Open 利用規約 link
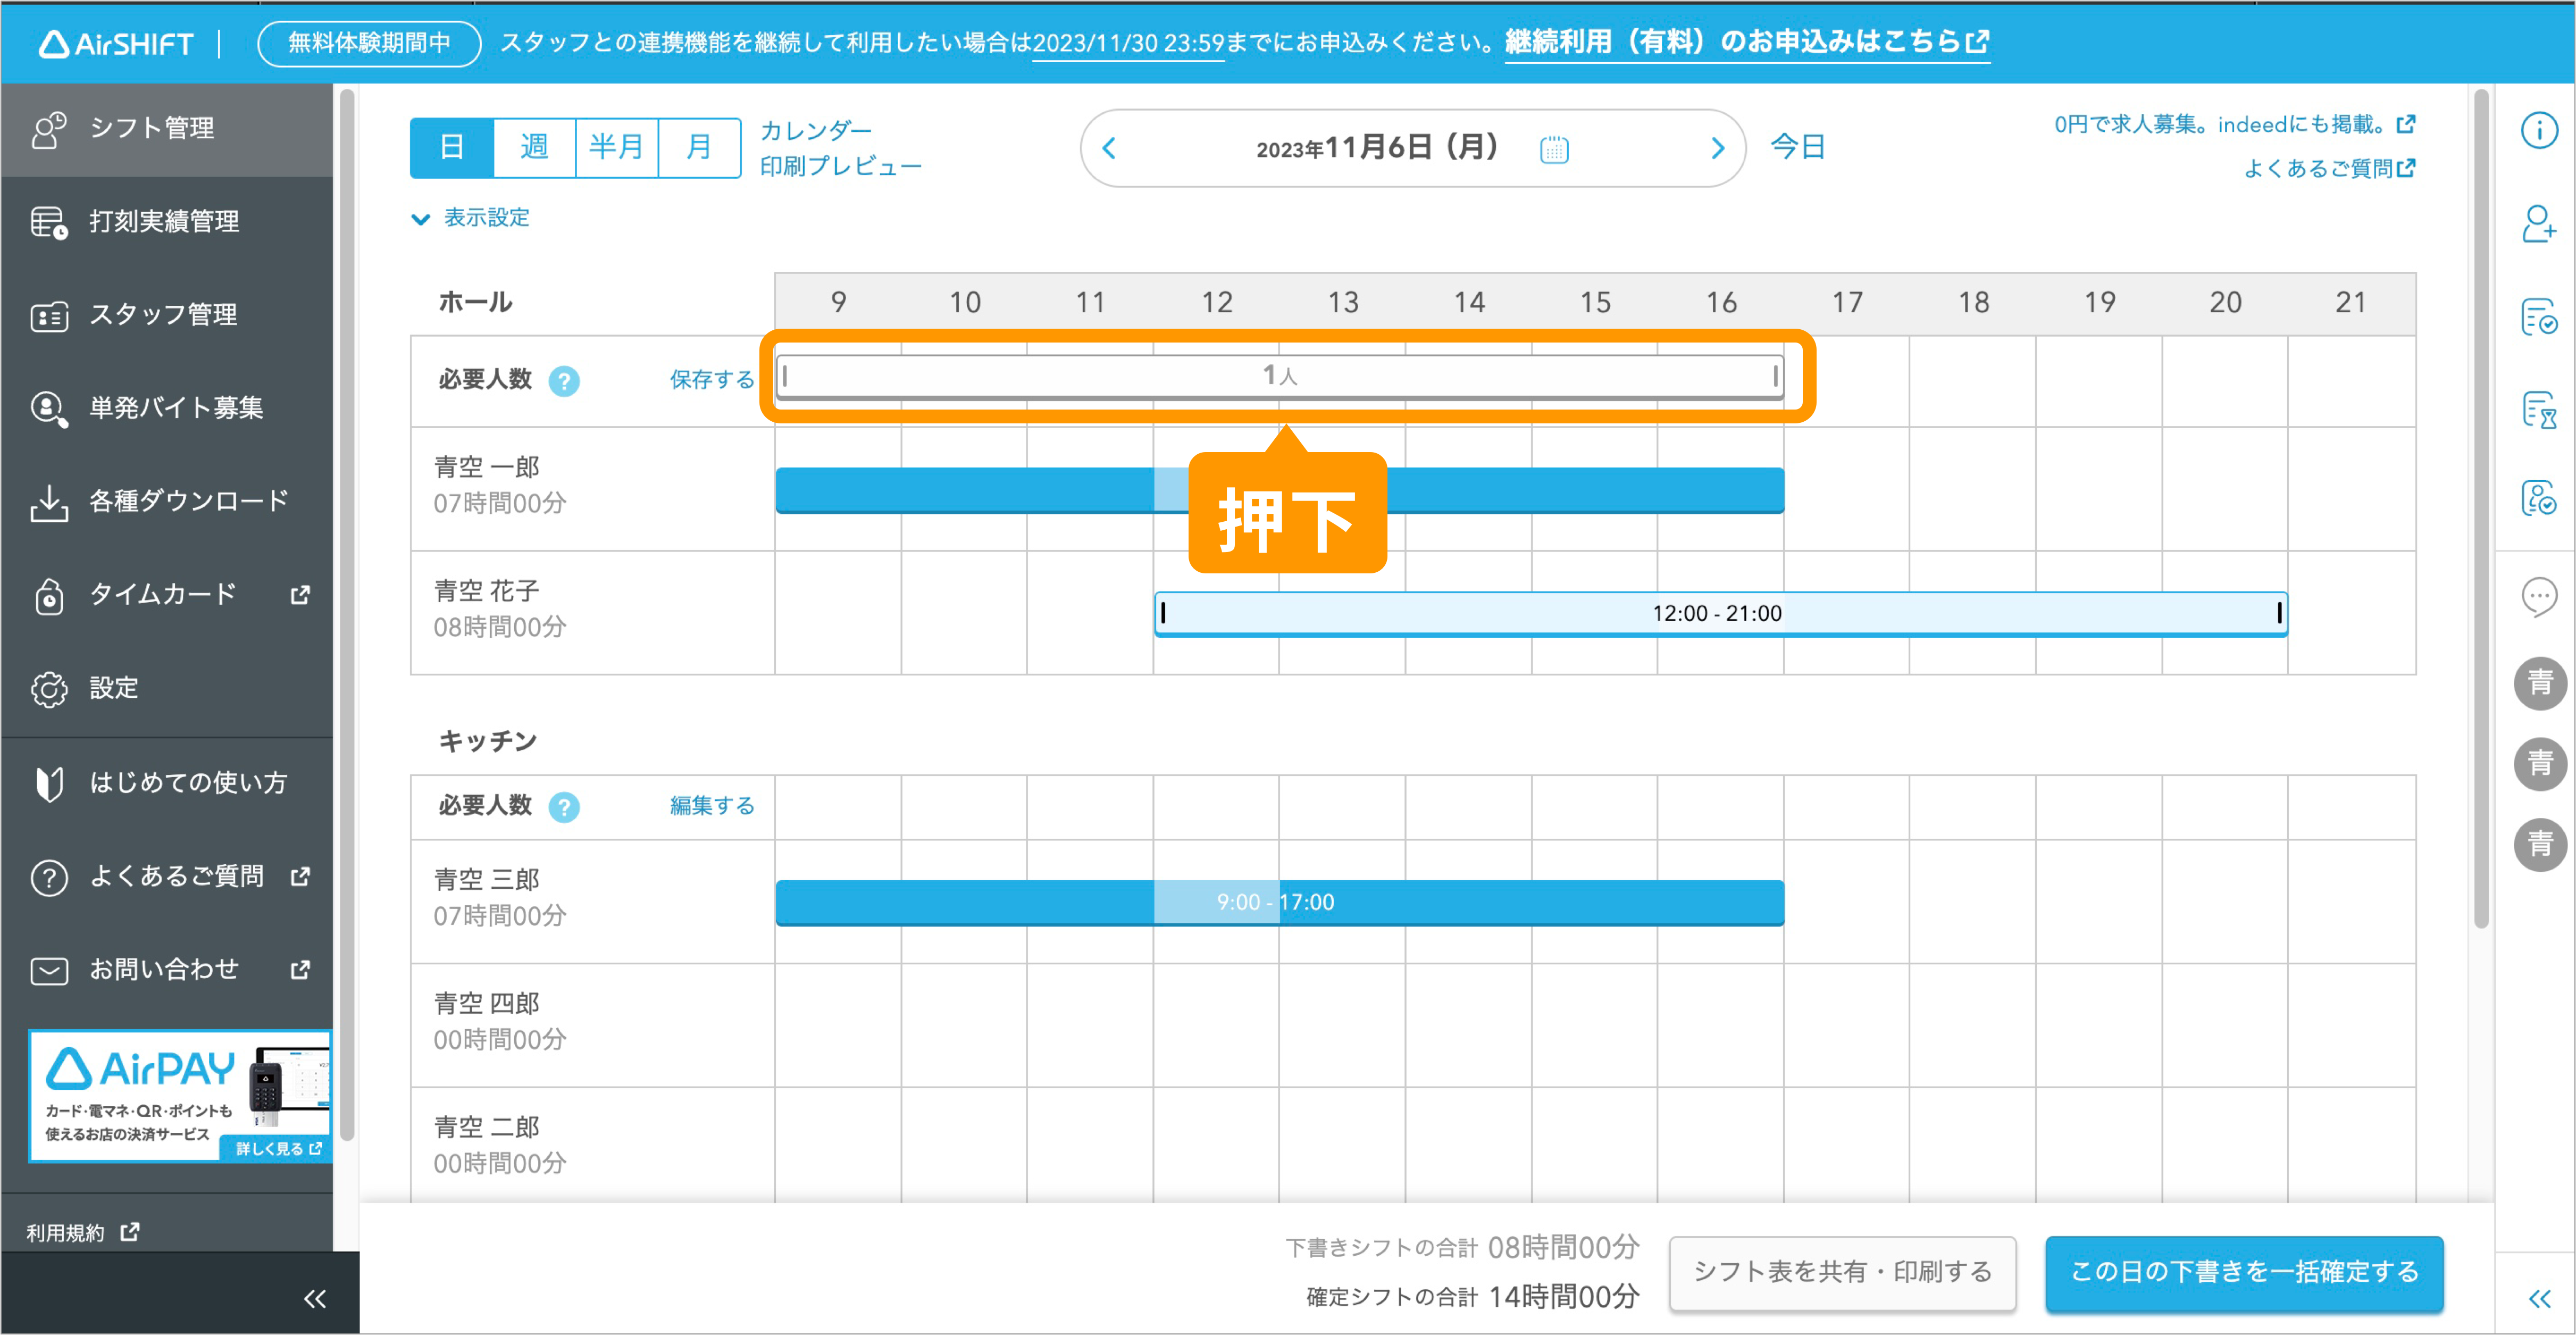 (x=83, y=1232)
